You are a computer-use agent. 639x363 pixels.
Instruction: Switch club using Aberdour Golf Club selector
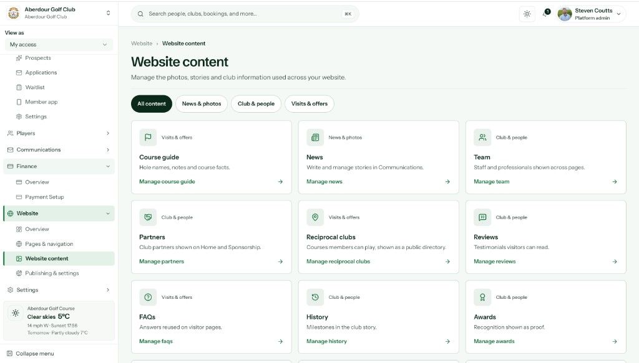59,12
